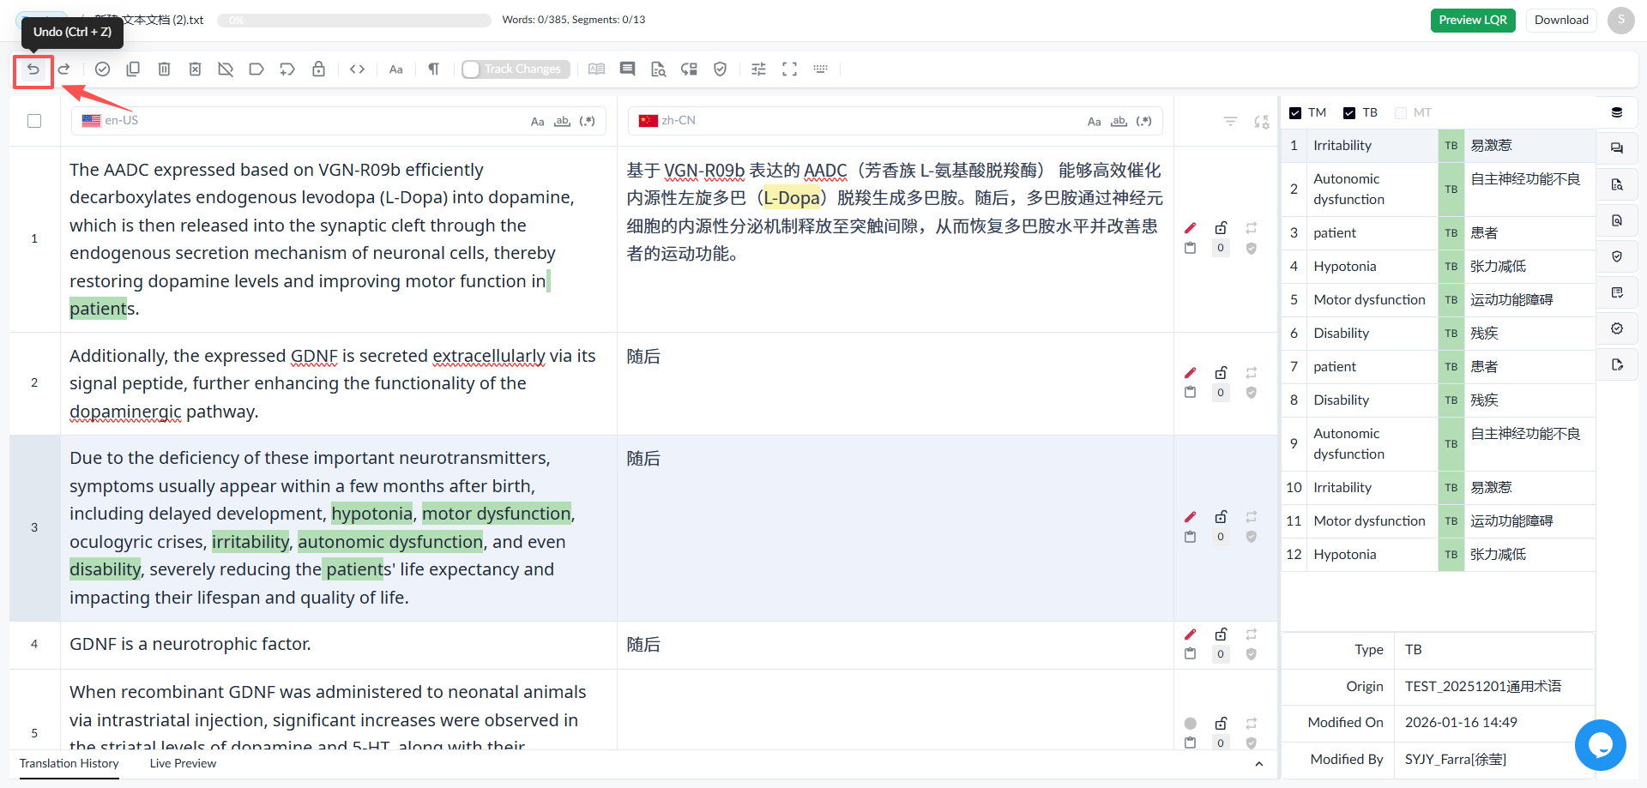
Task: Toggle match case Aa in en-US filter
Action: pos(538,122)
